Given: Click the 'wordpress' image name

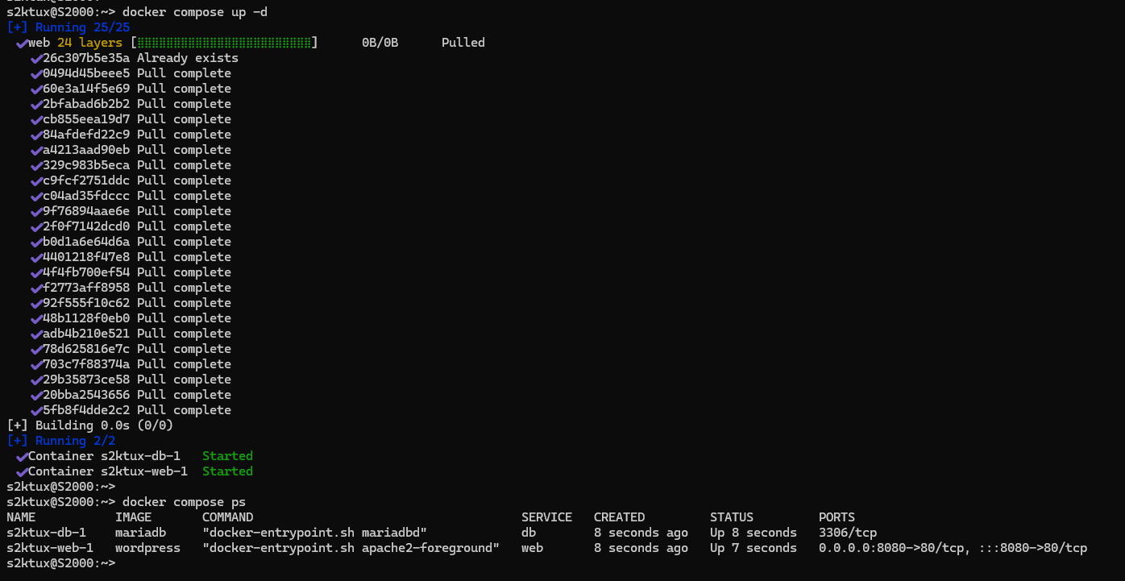Looking at the screenshot, I should (x=147, y=548).
